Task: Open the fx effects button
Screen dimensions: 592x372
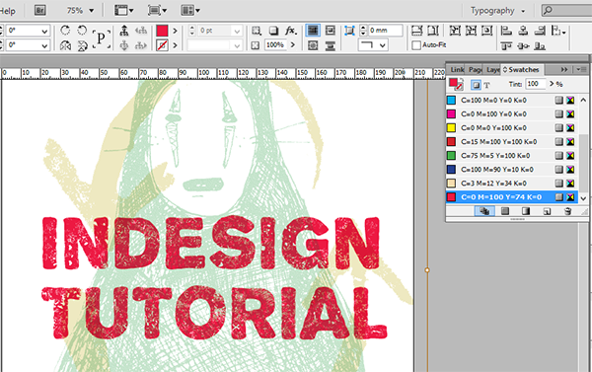Action: [x=290, y=31]
